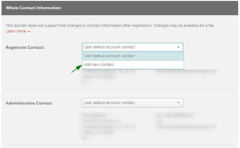240x148 pixels.
Task: Click the Whois Contact Information title text
Action: pyautogui.click(x=33, y=8)
